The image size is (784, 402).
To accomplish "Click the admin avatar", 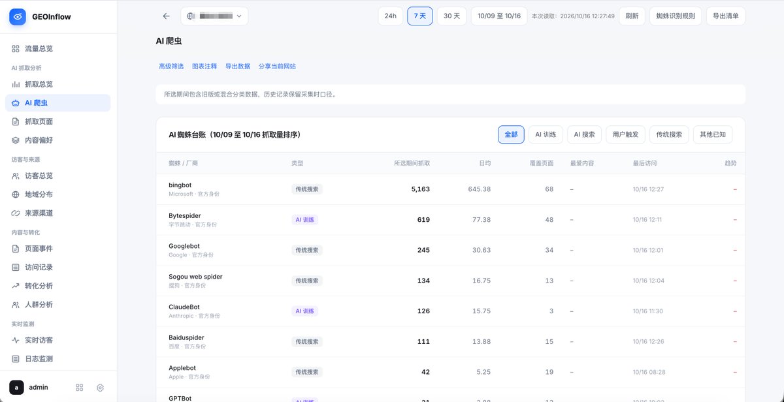I will click(x=16, y=387).
